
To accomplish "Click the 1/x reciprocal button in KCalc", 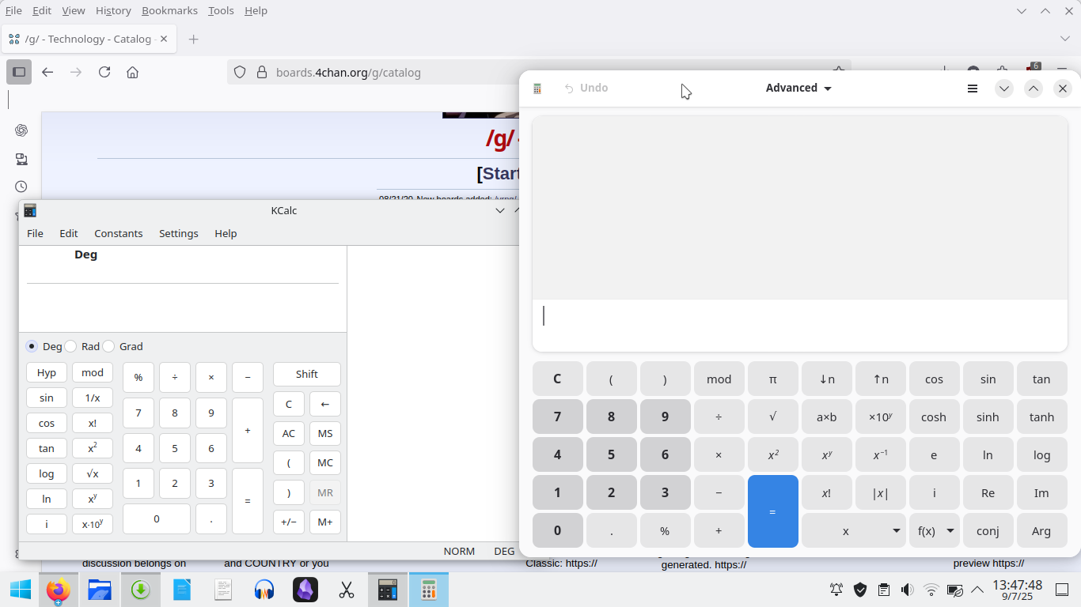I will 93,398.
